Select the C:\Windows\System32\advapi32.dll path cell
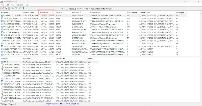This screenshot has width=202, height=106. tap(37, 101)
